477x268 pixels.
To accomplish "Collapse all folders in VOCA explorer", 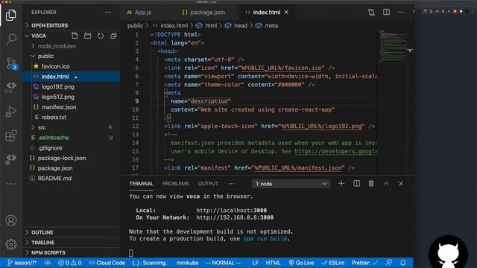I will [x=113, y=36].
